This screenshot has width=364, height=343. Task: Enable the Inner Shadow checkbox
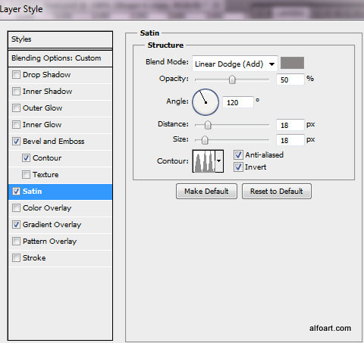pyautogui.click(x=16, y=92)
